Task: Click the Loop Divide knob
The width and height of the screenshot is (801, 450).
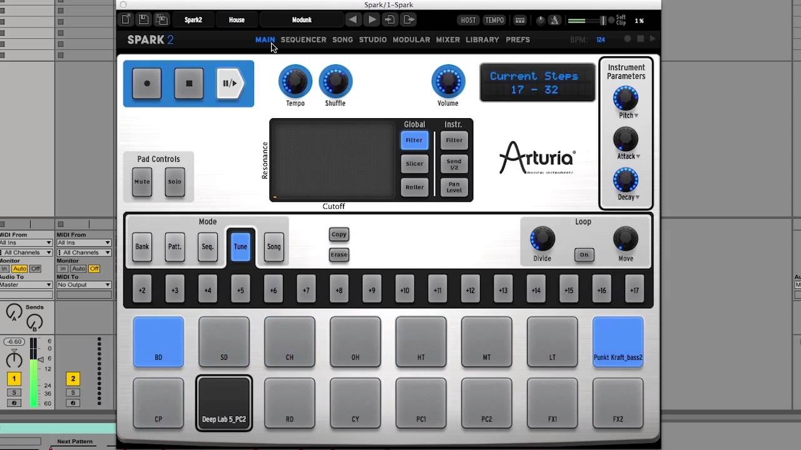Action: (x=543, y=239)
